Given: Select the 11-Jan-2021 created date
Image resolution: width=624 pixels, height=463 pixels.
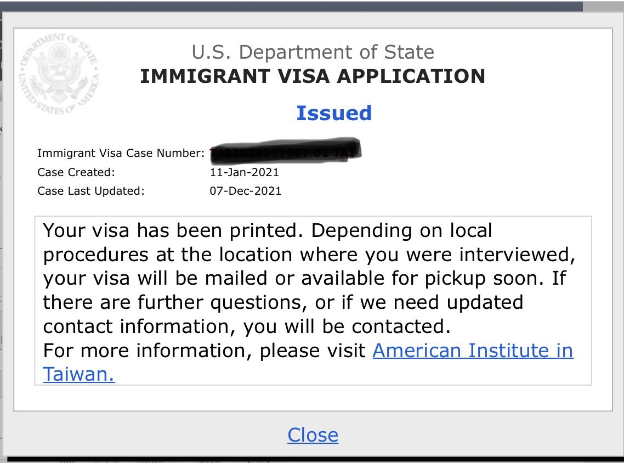Looking at the screenshot, I should (244, 172).
